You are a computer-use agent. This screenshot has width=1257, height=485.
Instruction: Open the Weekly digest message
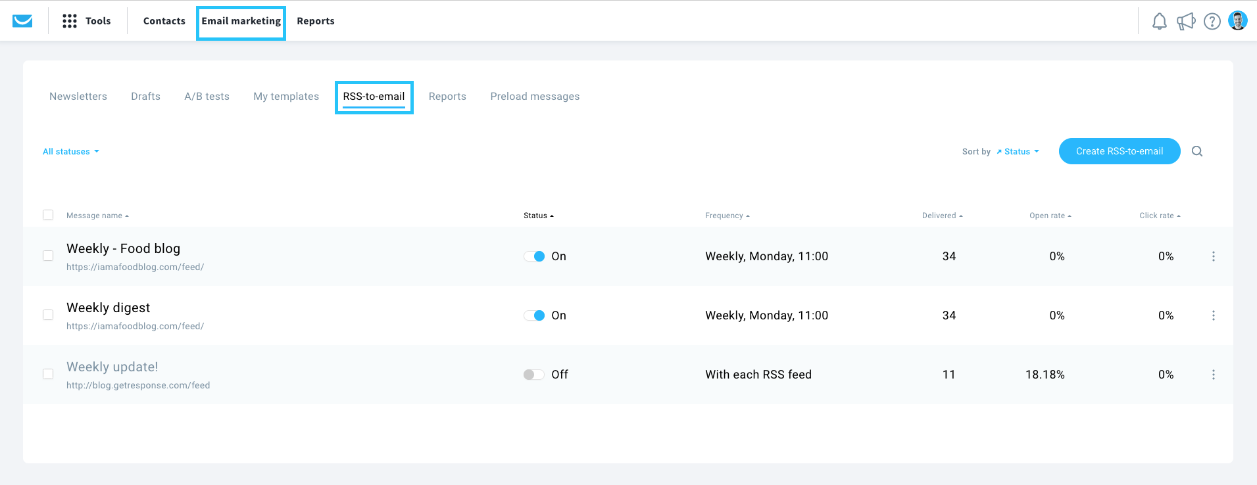108,308
